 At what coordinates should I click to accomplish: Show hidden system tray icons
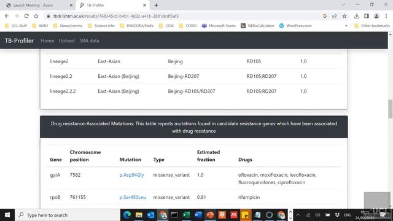click(298, 215)
